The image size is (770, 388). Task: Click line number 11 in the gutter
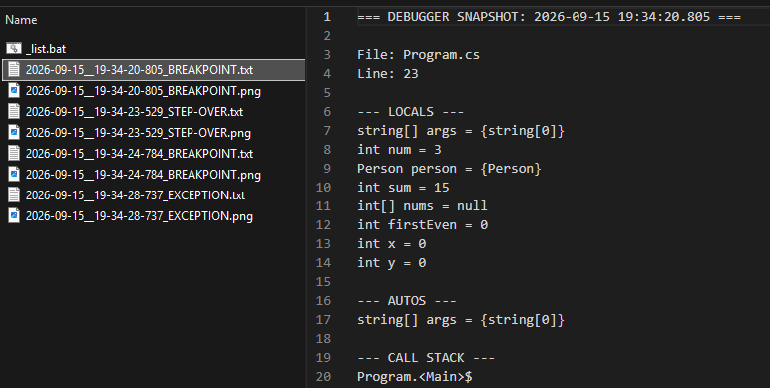(x=323, y=205)
